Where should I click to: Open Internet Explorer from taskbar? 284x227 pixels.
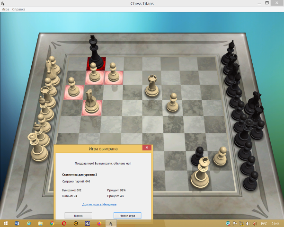(x=29, y=223)
